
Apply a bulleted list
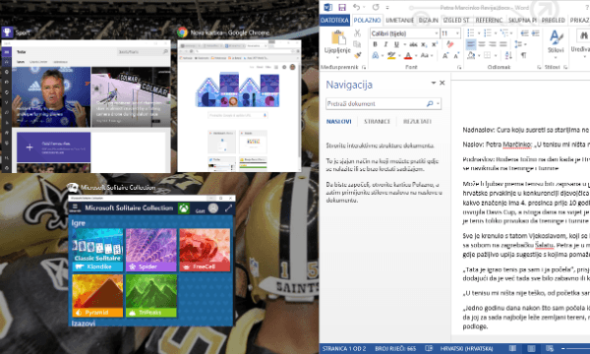pos(470,33)
